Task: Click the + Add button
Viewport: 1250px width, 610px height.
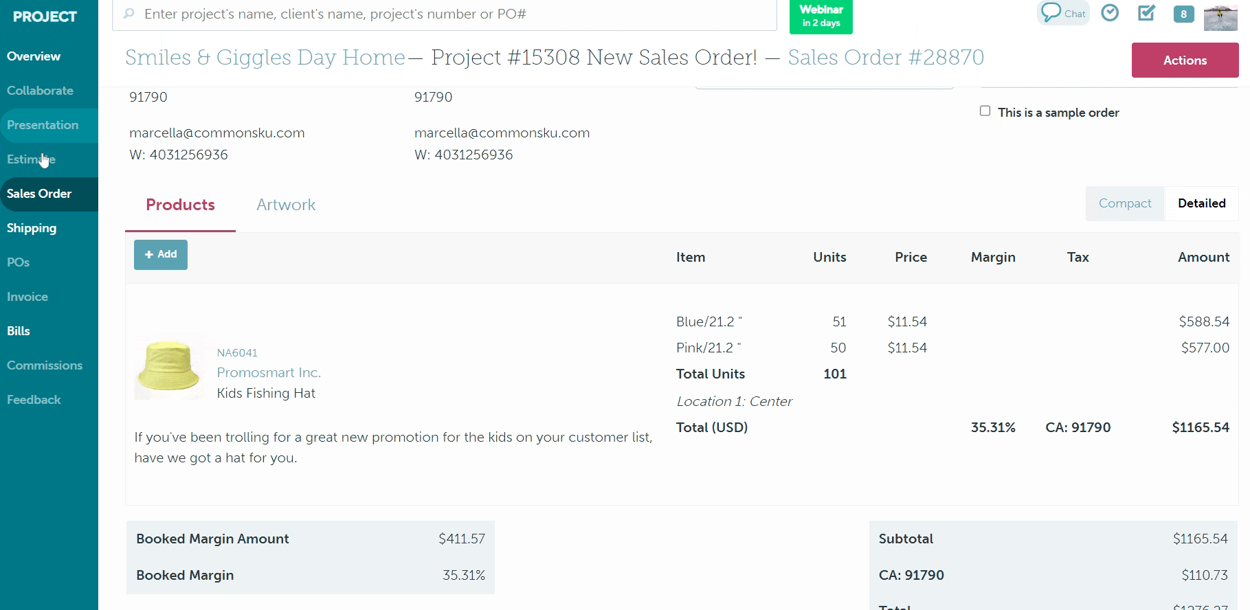Action: (161, 255)
